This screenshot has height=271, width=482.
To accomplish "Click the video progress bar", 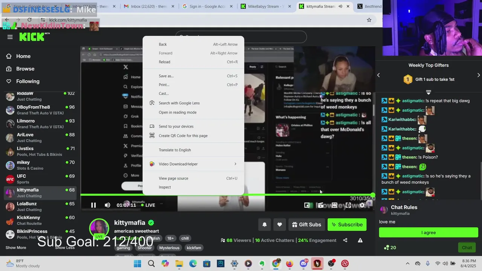I will 227,195.
